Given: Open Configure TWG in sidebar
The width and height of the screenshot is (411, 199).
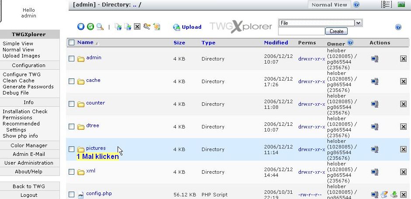Looking at the screenshot, I should (x=21, y=74).
